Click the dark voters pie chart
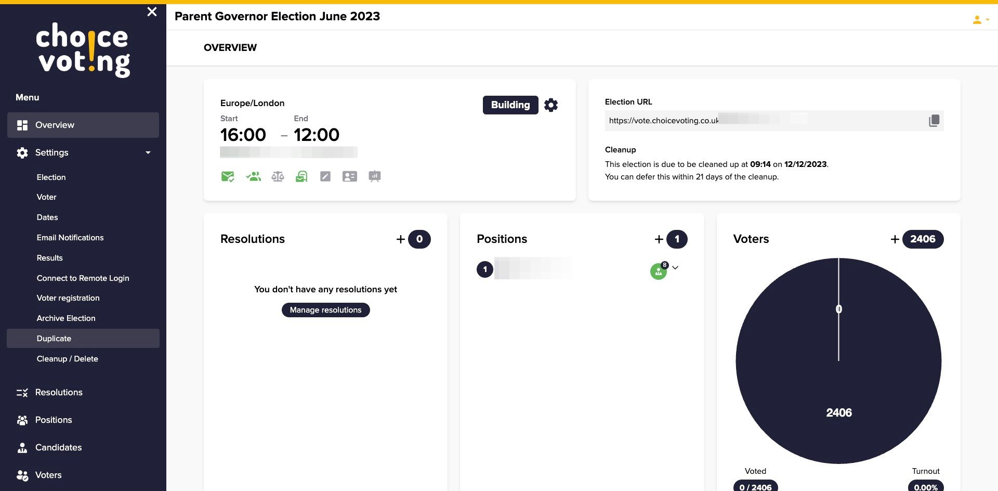This screenshot has width=998, height=491. 838,361
